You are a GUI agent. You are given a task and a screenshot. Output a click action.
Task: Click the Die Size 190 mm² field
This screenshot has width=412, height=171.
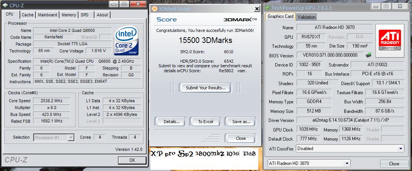point(359,46)
